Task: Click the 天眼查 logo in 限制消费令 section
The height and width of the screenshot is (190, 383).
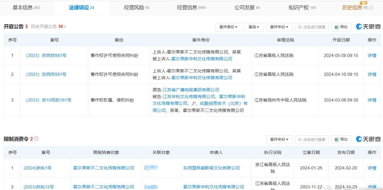Action: [368, 139]
